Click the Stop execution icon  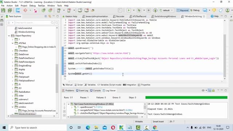pos(149,10)
